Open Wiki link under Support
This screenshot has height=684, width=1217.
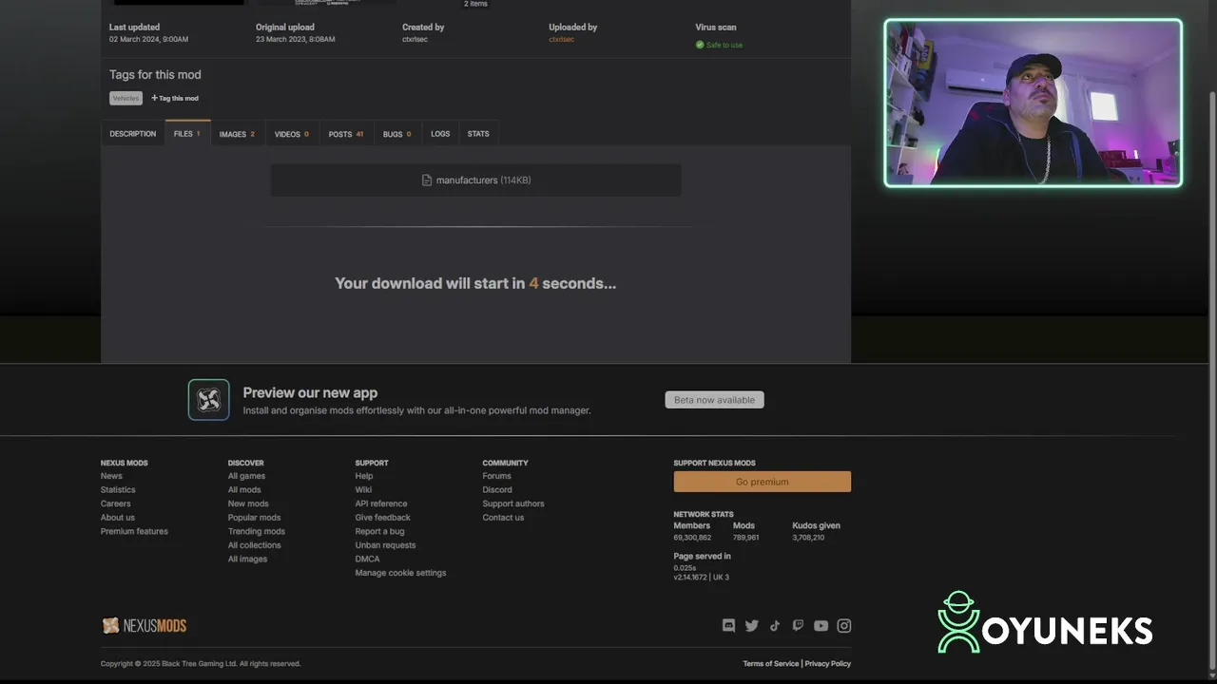(x=363, y=490)
